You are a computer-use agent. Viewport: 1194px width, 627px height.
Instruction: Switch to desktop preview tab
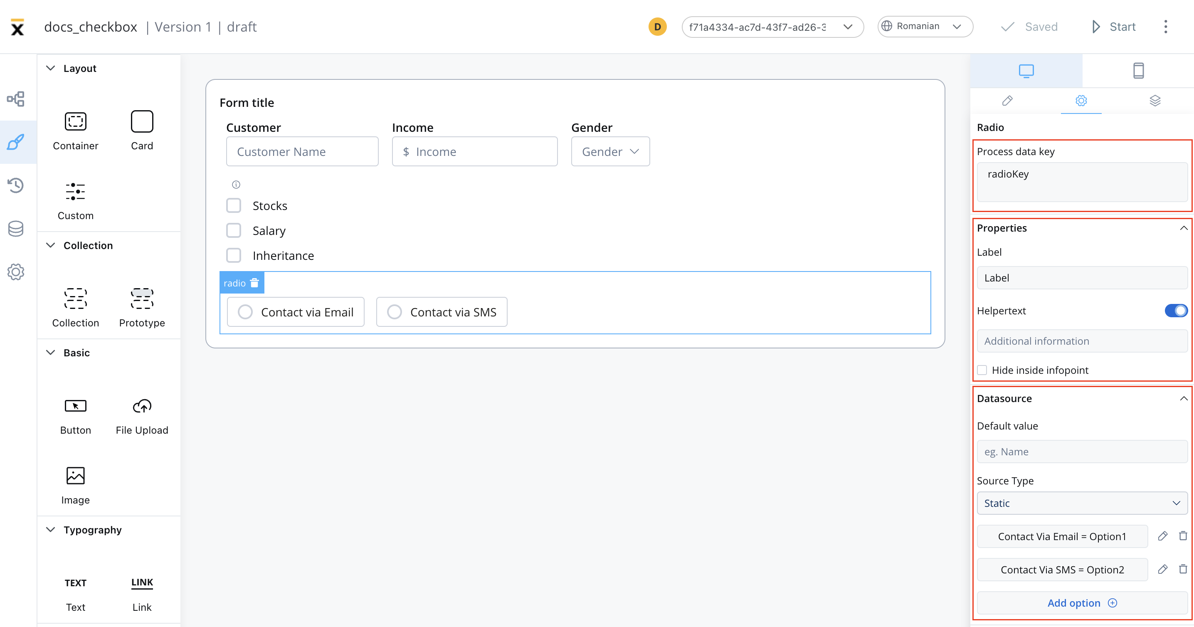click(1026, 71)
